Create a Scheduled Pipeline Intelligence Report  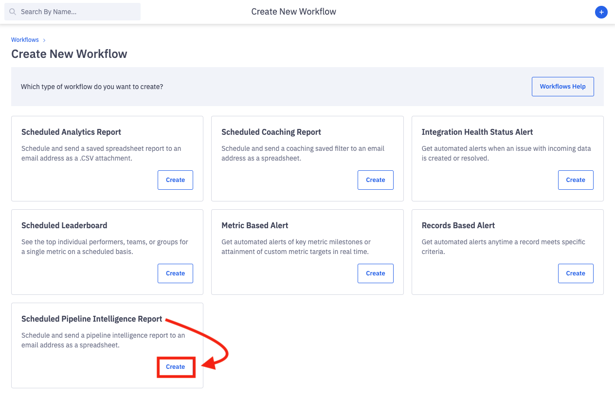[x=175, y=367]
